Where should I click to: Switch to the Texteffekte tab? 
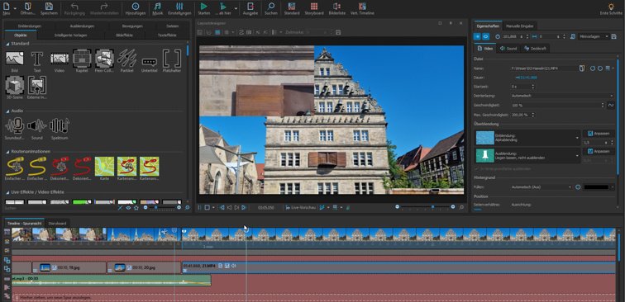[x=167, y=35]
